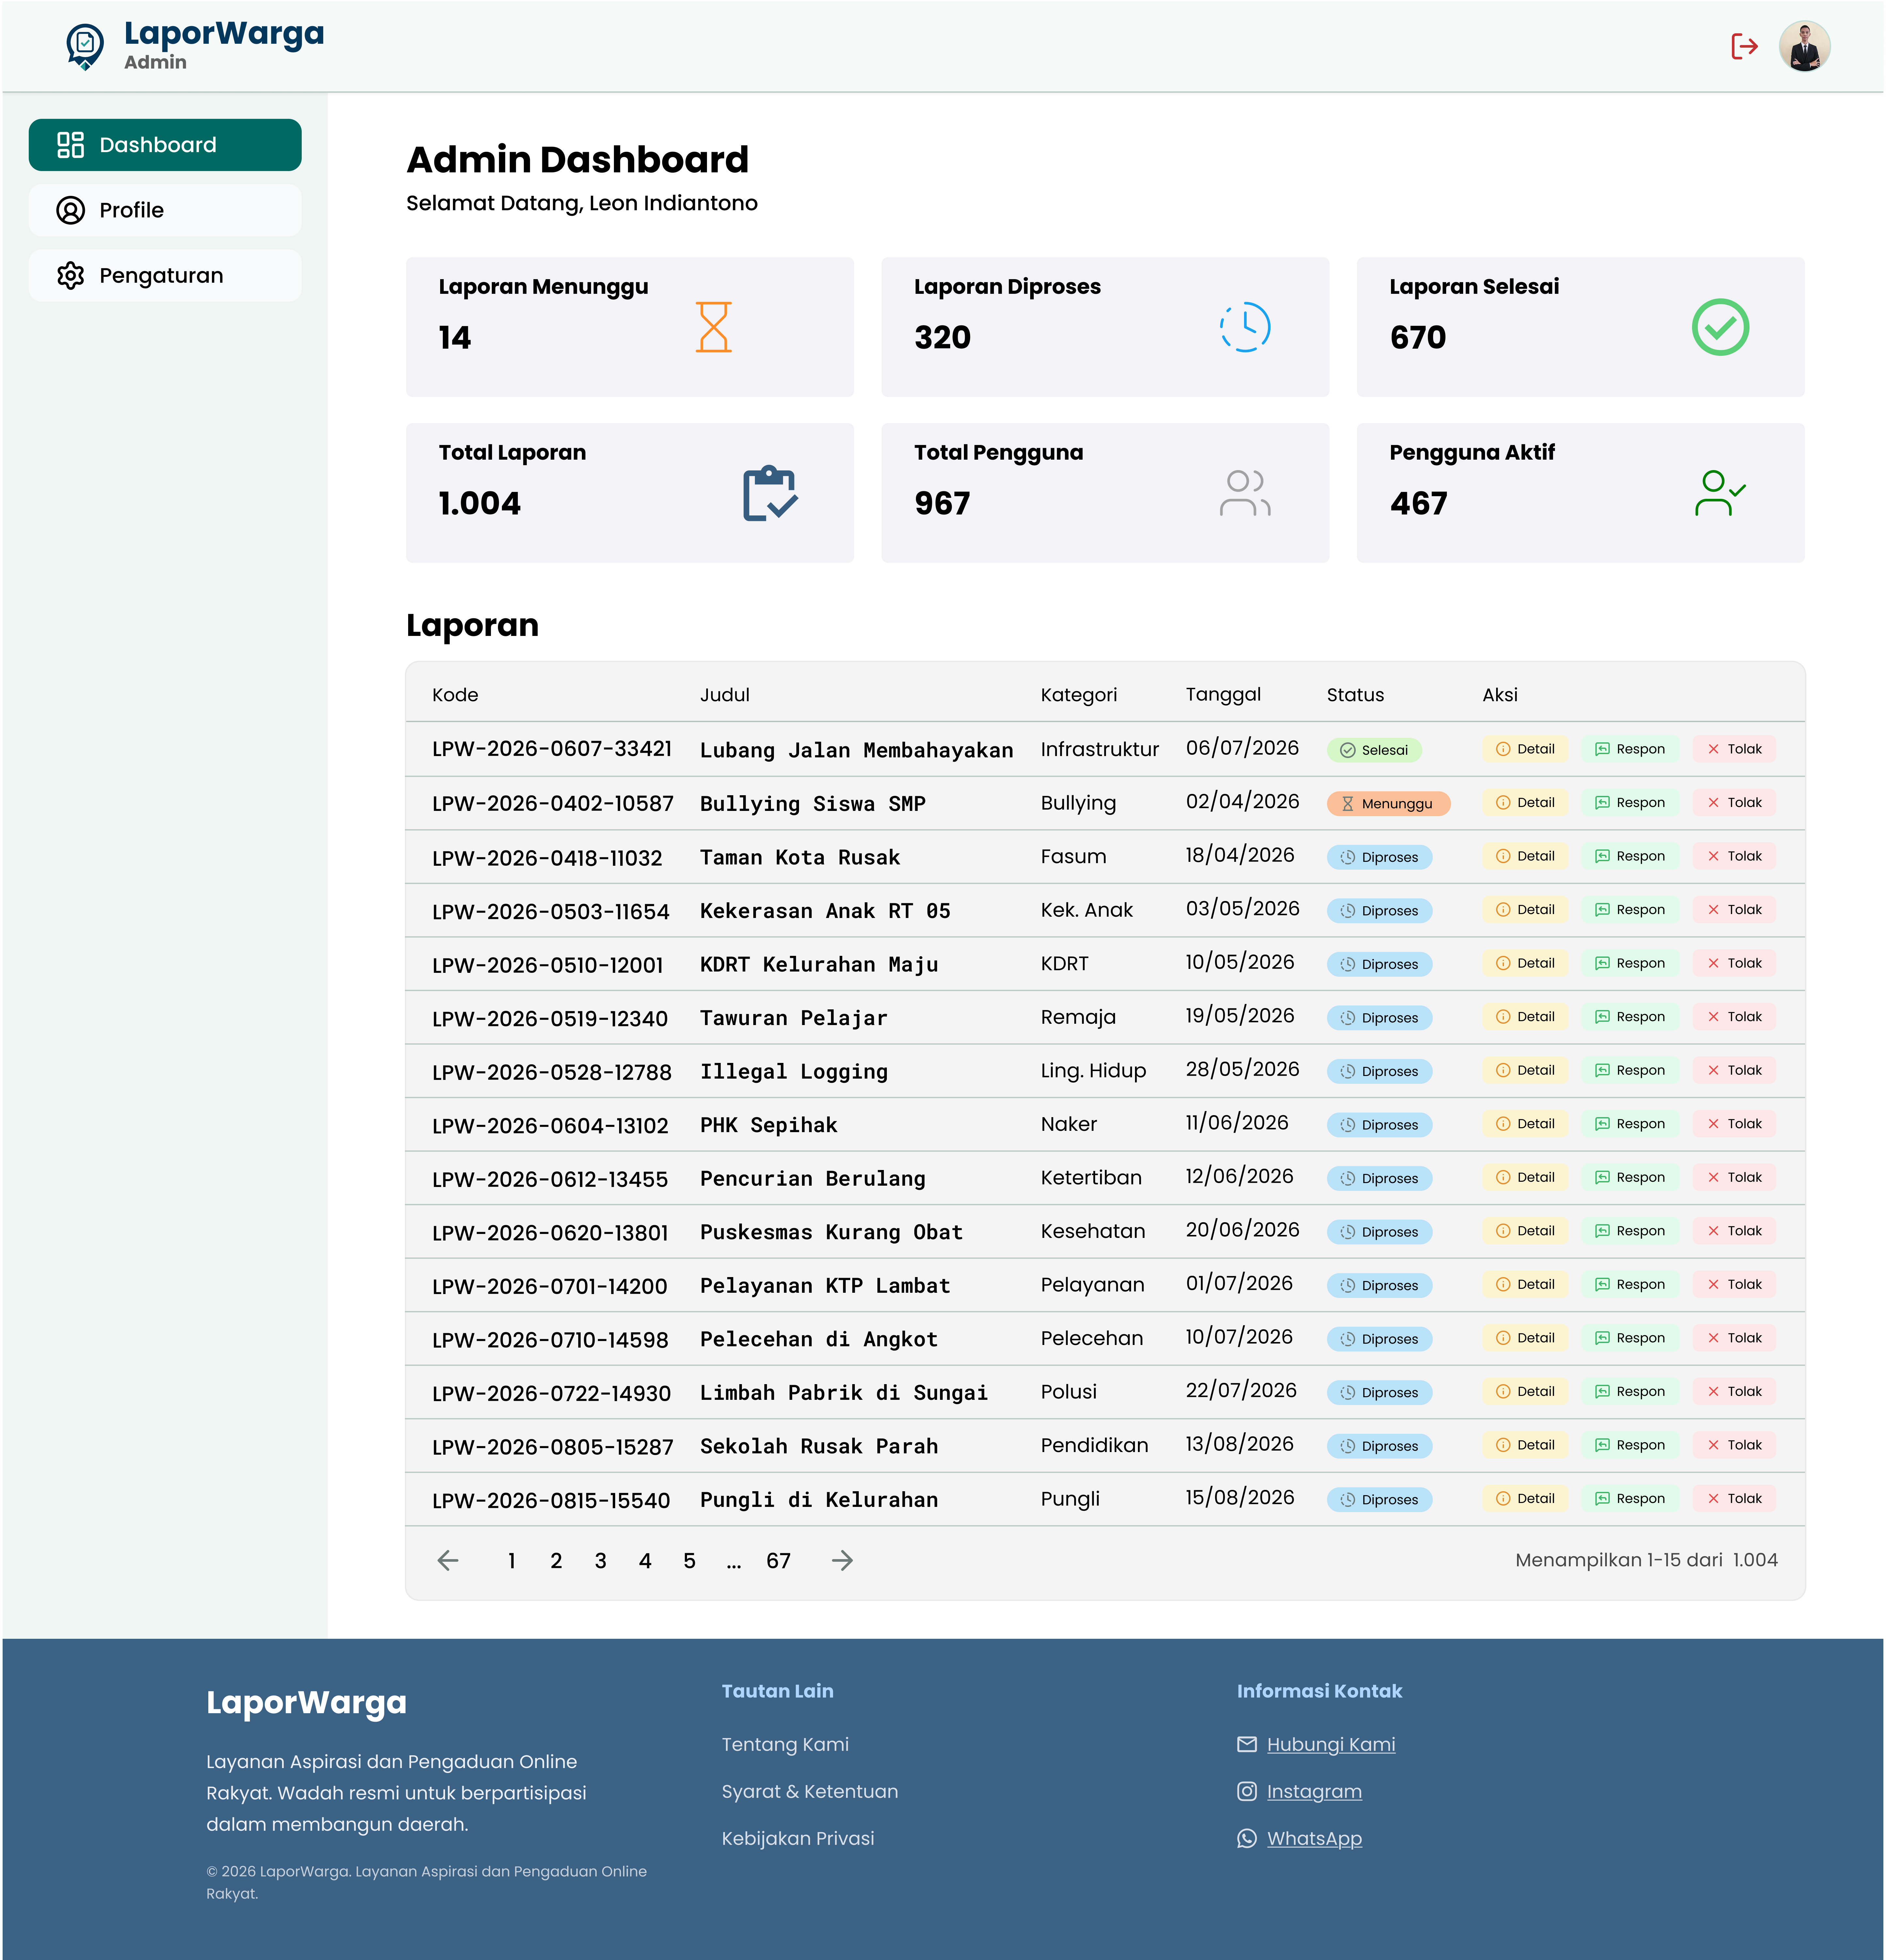
Task: Select page 4 in pagination
Action: [645, 1561]
